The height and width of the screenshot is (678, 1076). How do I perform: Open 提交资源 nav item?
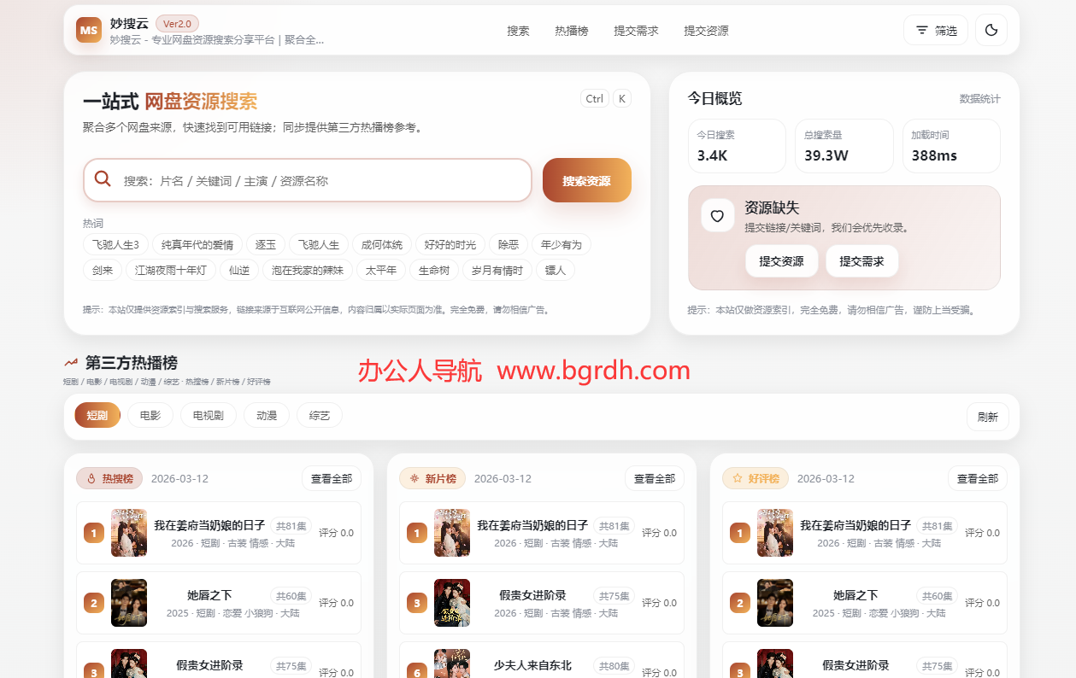(706, 30)
